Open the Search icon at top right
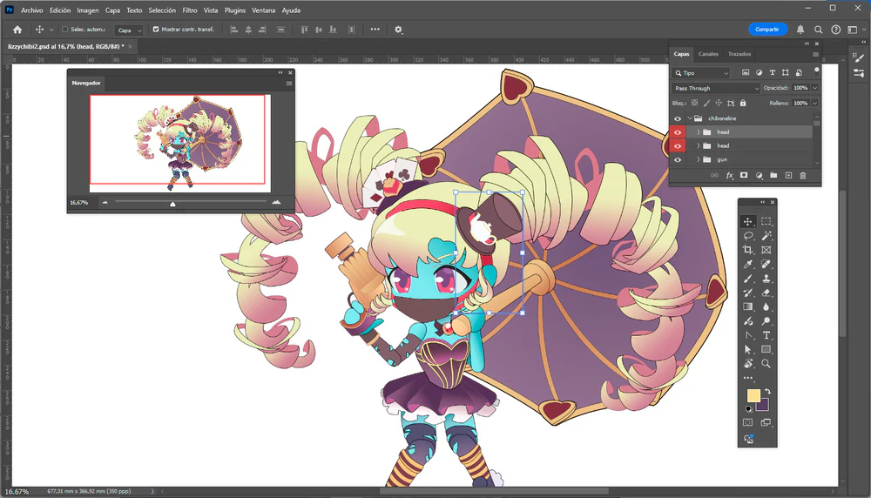The image size is (871, 498). pyautogui.click(x=818, y=30)
